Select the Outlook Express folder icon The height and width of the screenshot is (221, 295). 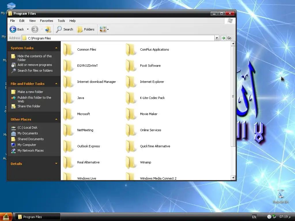68,146
